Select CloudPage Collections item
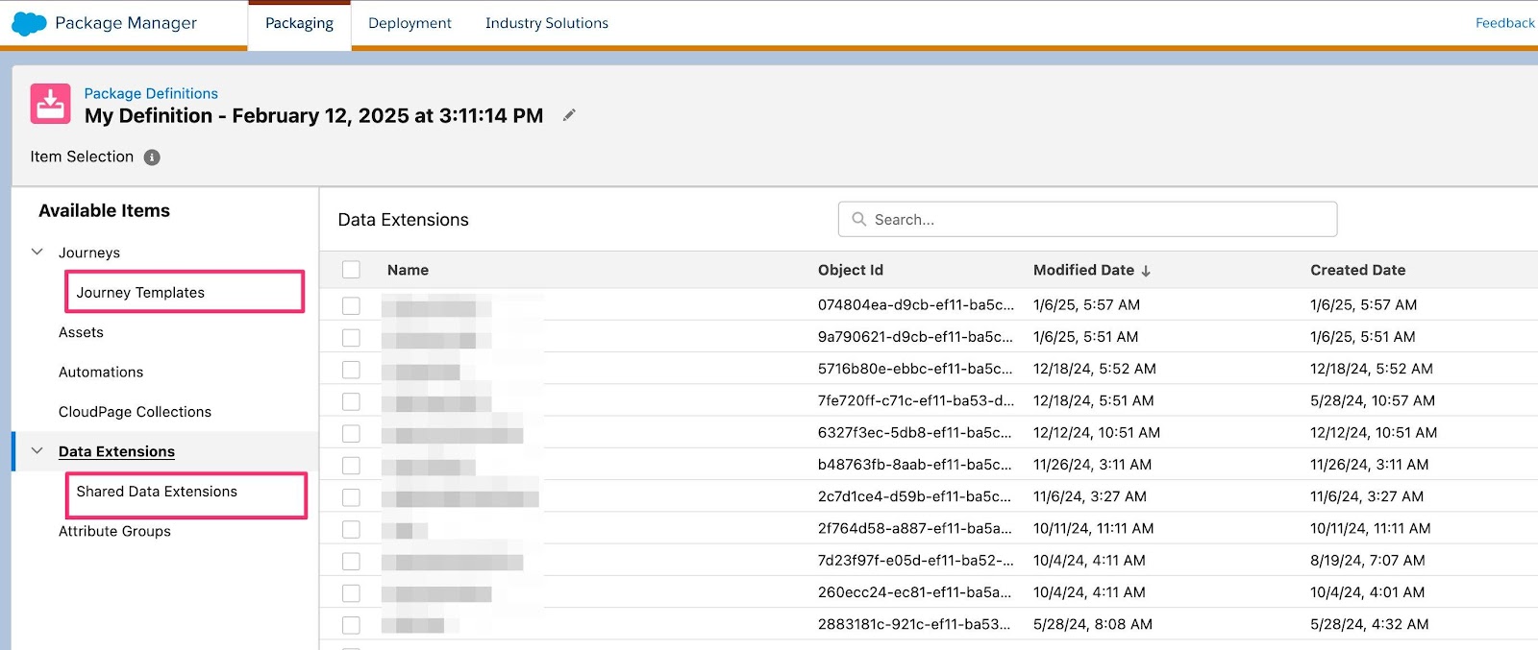 135,412
